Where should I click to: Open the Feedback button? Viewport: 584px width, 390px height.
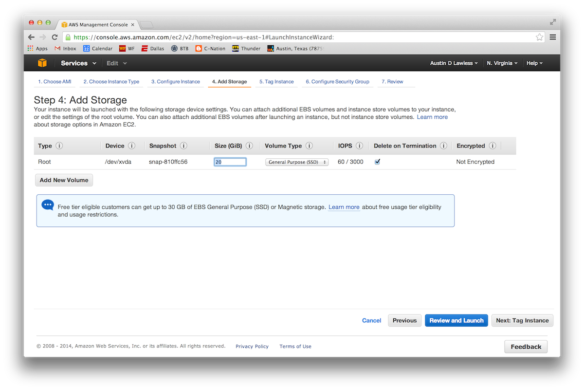coord(526,347)
